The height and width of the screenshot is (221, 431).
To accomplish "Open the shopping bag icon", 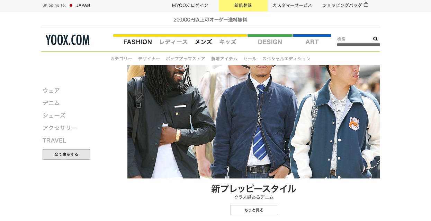I will coord(366,5).
